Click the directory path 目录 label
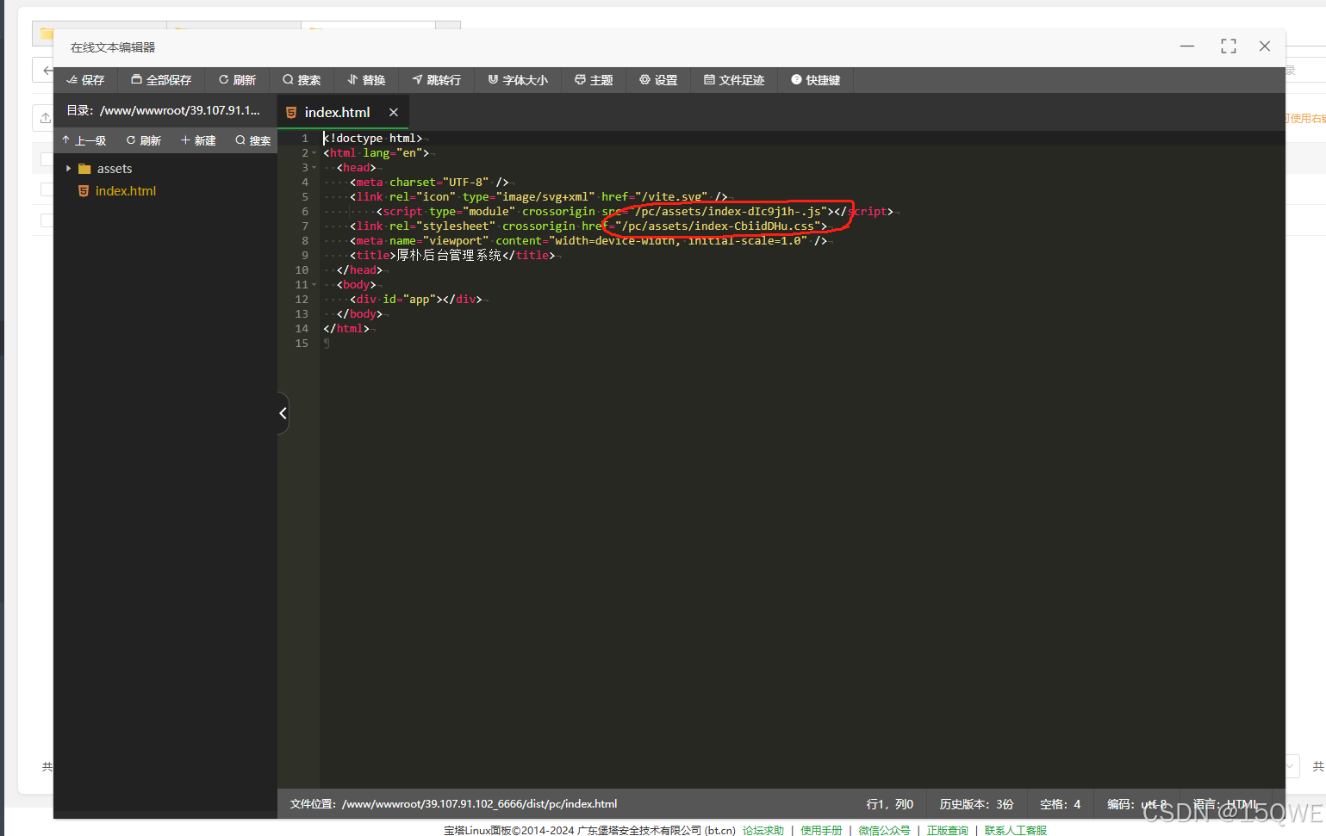The width and height of the screenshot is (1326, 836). click(163, 110)
